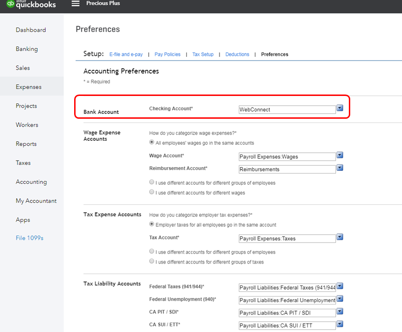The width and height of the screenshot is (402, 332).
Task: Click the Wage Account input field
Action: point(287,157)
